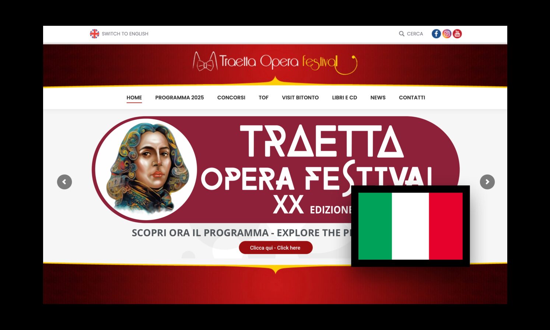Click the magnifying glass search icon
Image resolution: width=550 pixels, height=330 pixels.
pyautogui.click(x=402, y=34)
